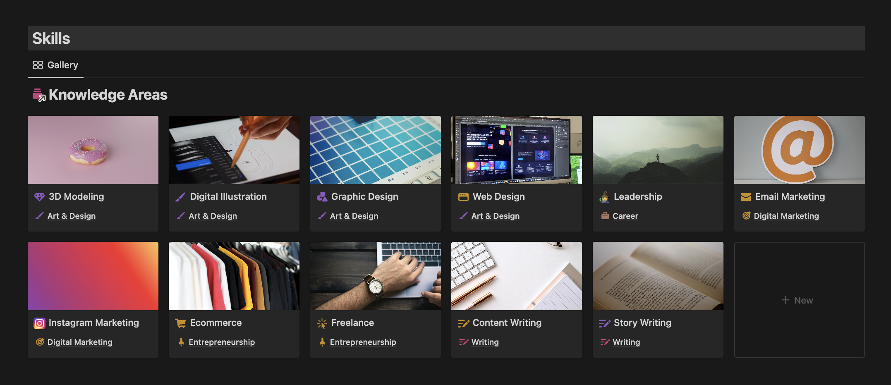Open the Art & Design tag under Graphic Design
The height and width of the screenshot is (385, 891).
tap(354, 215)
